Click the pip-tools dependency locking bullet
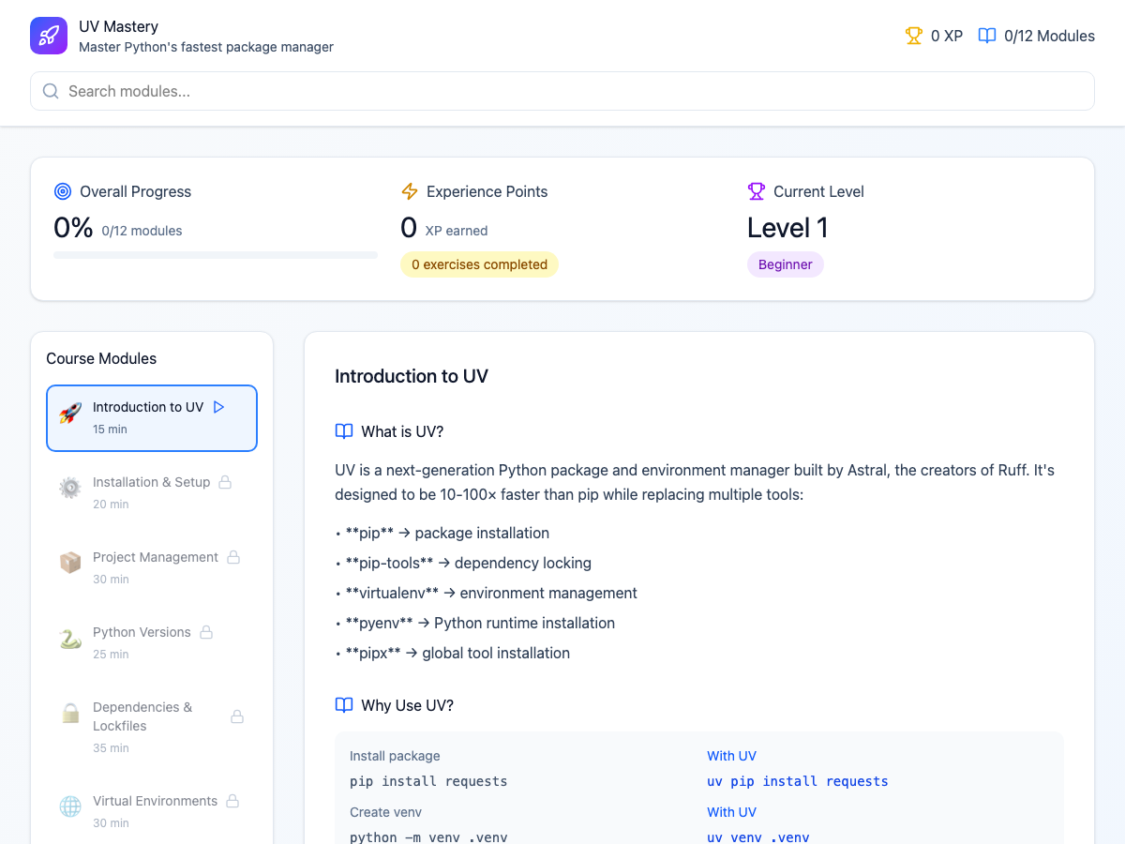Screen dimensions: 1125x844 point(463,563)
